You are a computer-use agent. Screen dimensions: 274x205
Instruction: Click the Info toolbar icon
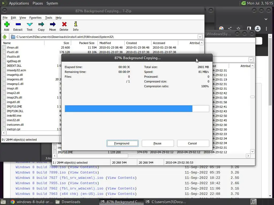point(76,24)
